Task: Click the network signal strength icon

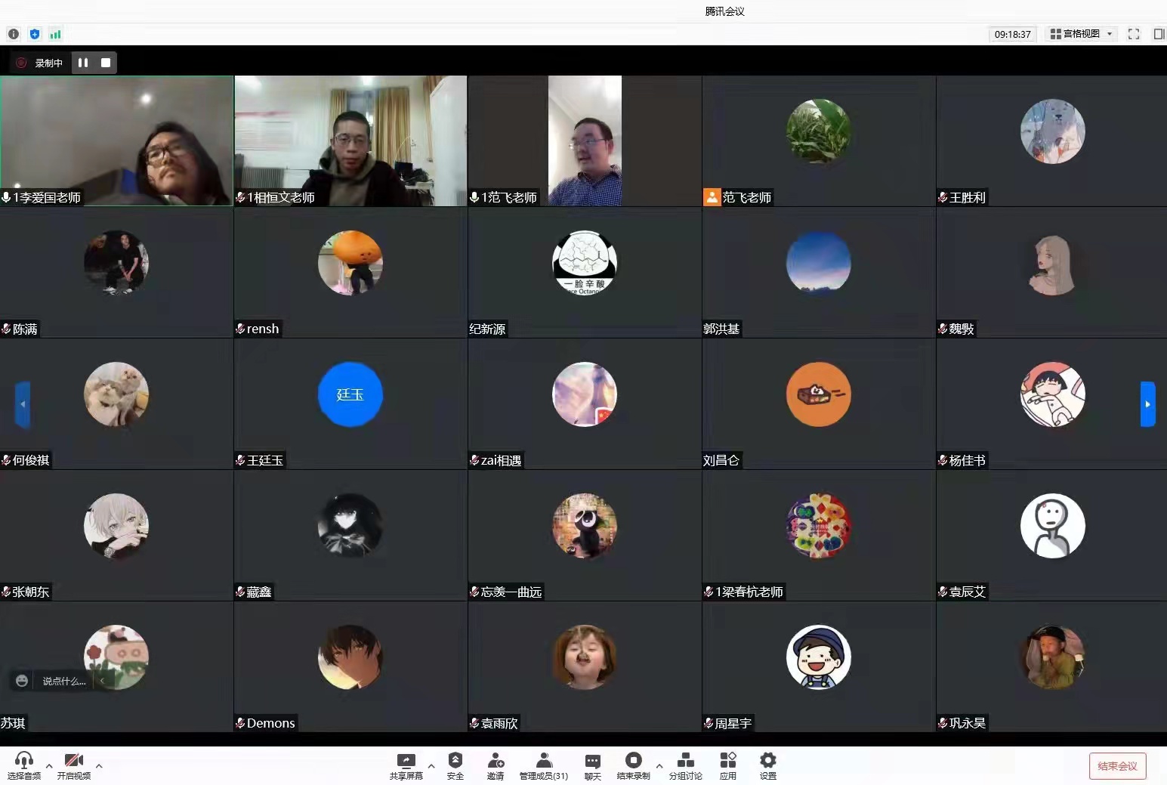Action: coord(55,34)
